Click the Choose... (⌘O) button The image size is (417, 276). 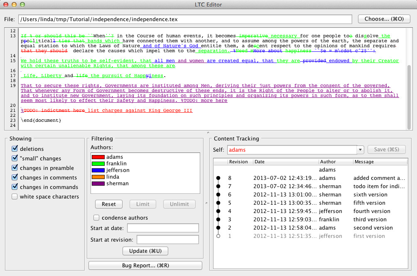(x=384, y=19)
